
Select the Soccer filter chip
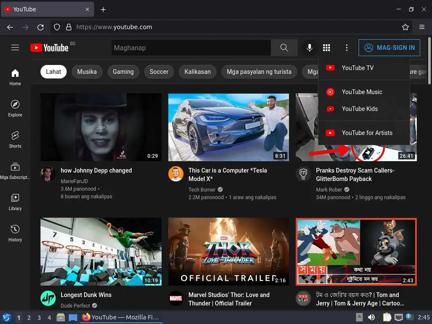(159, 72)
